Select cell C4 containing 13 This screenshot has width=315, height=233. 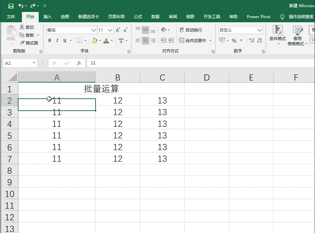(162, 123)
